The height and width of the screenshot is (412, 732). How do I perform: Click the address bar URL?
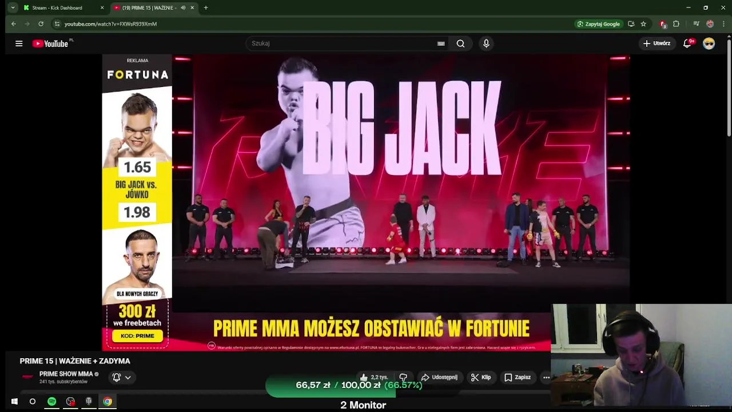pos(110,24)
